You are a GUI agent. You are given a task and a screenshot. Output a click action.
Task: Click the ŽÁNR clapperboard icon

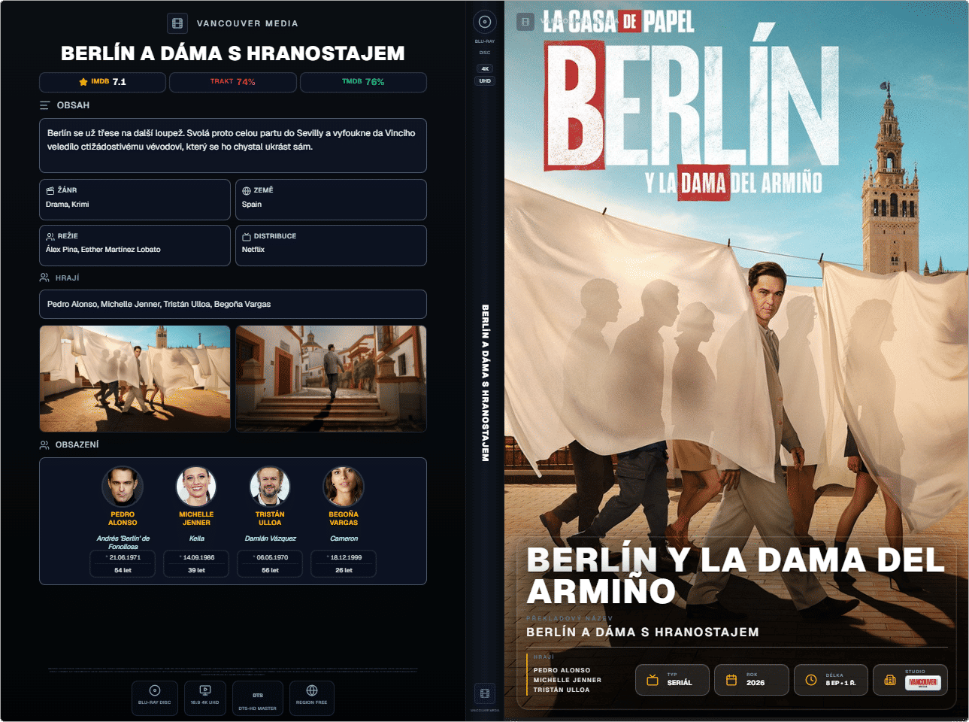click(x=50, y=190)
